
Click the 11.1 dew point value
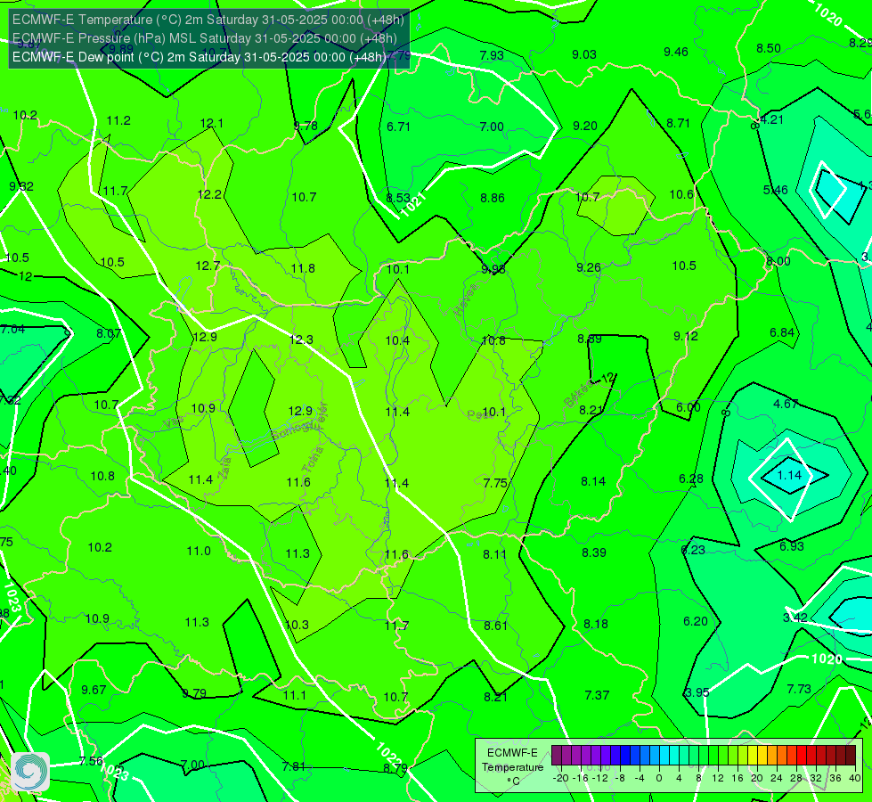[294, 695]
